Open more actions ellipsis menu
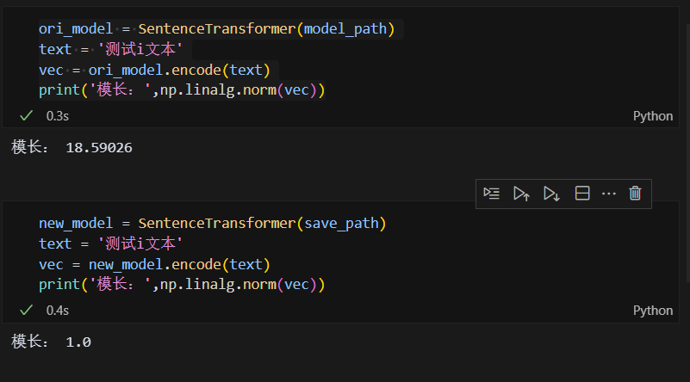Viewport: 690px width, 382px height. click(x=608, y=194)
